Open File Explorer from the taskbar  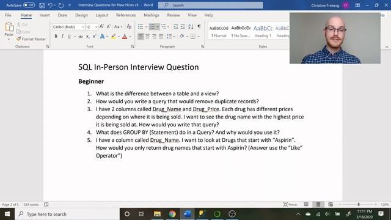tap(157, 214)
